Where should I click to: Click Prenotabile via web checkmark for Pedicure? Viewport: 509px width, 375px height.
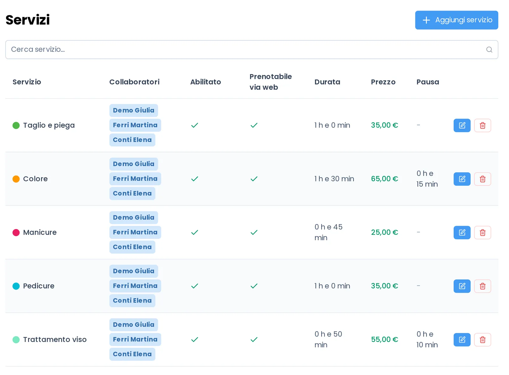coord(254,286)
